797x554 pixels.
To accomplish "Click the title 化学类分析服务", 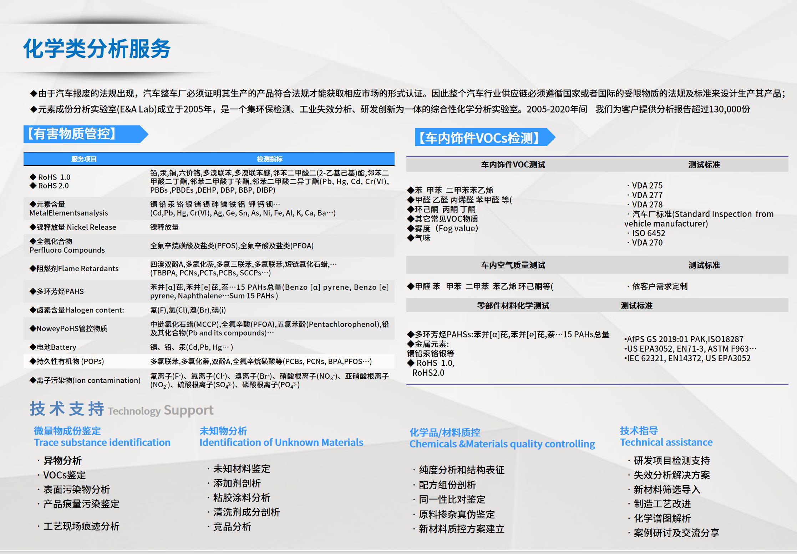I will (97, 48).
